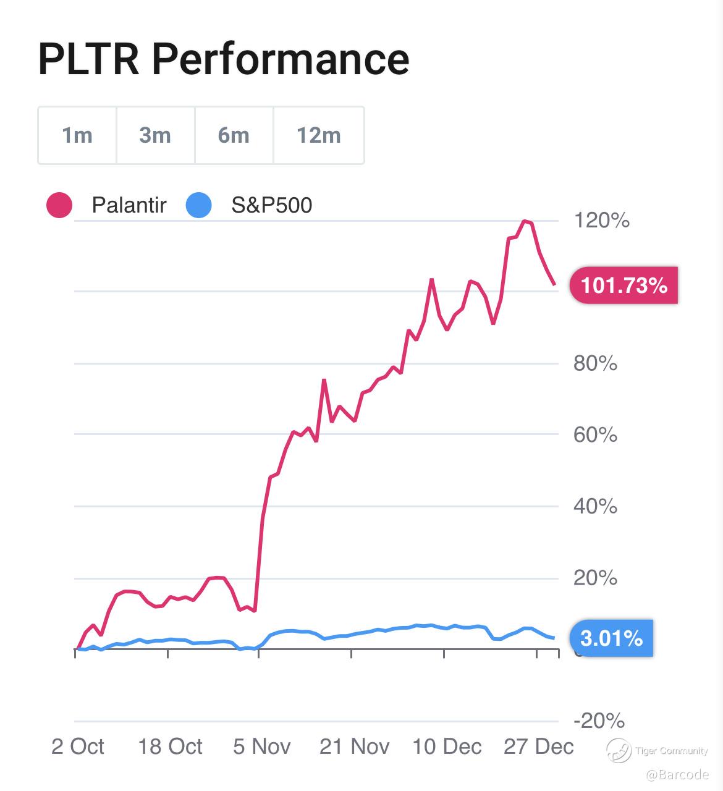Click the 5 Nov axis date
This screenshot has width=723, height=791.
tap(262, 747)
